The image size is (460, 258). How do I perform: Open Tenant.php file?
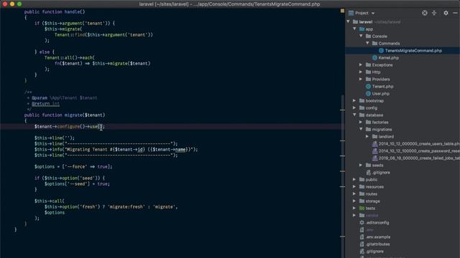coord(382,87)
